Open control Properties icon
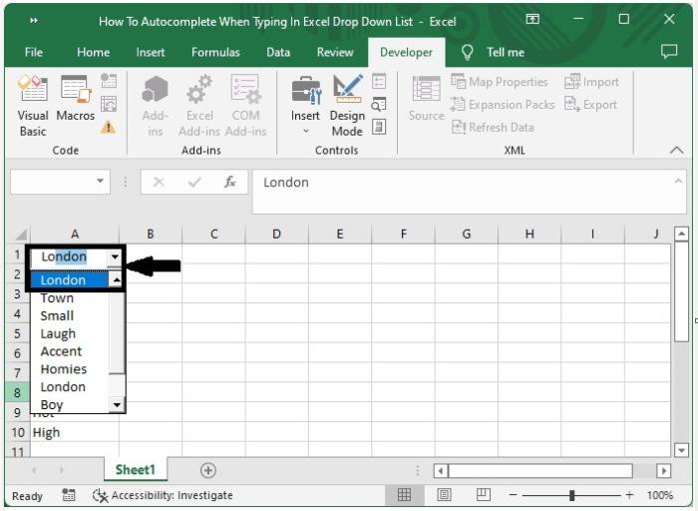Screen dimensions: 698x511 [x=379, y=81]
